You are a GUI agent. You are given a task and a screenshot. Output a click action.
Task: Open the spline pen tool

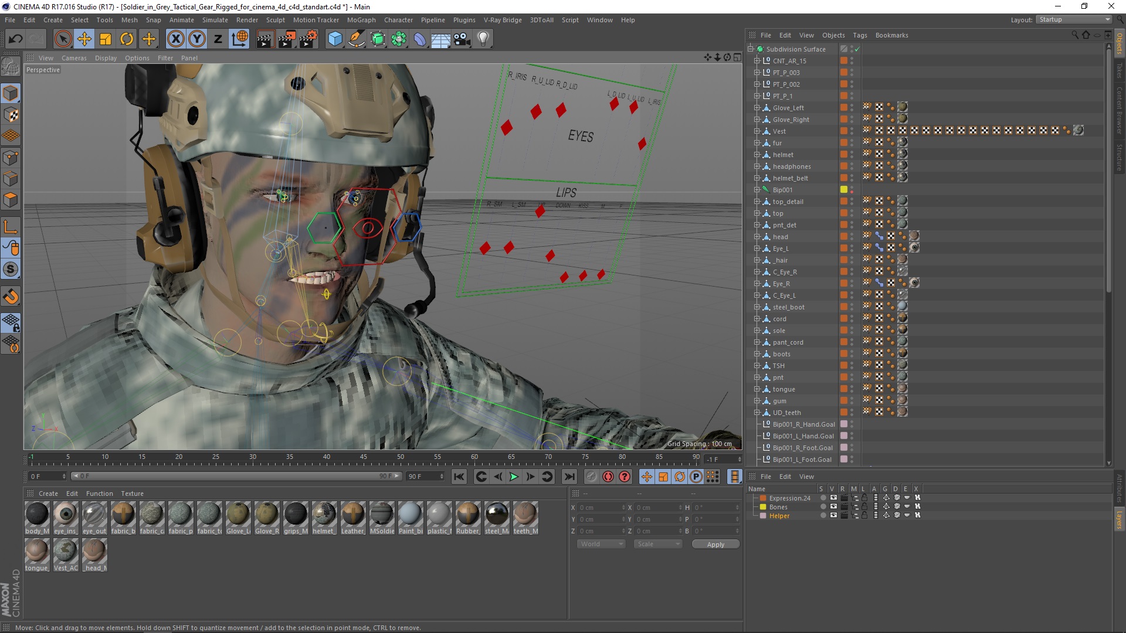[356, 39]
